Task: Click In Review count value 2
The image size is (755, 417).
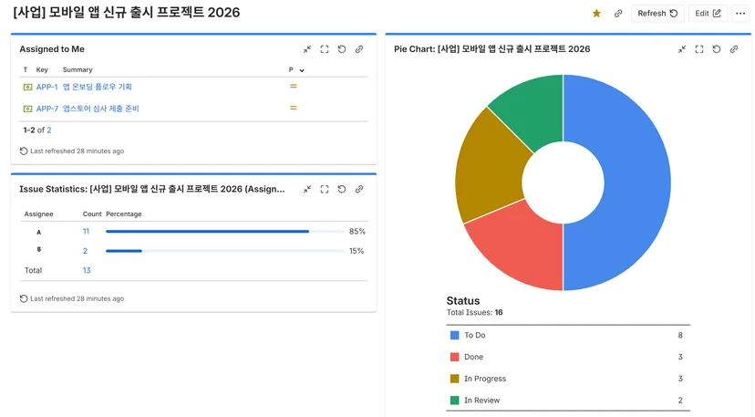Action: (680, 401)
